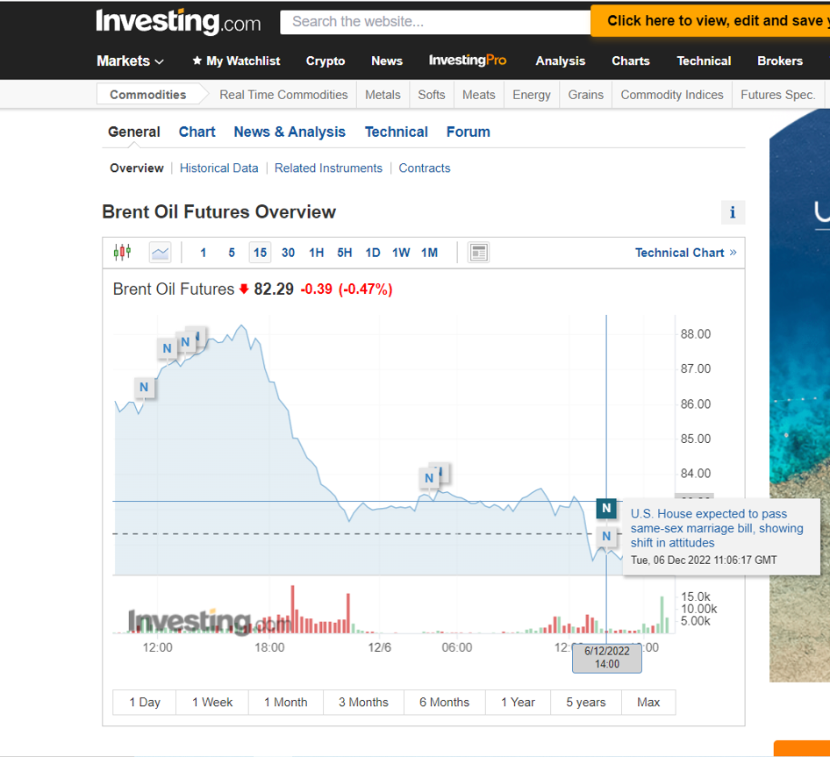Click the tallest red volume bar
The image size is (830, 757).
293,609
